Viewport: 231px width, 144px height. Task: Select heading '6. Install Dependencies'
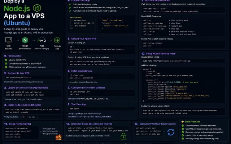pos(80,71)
